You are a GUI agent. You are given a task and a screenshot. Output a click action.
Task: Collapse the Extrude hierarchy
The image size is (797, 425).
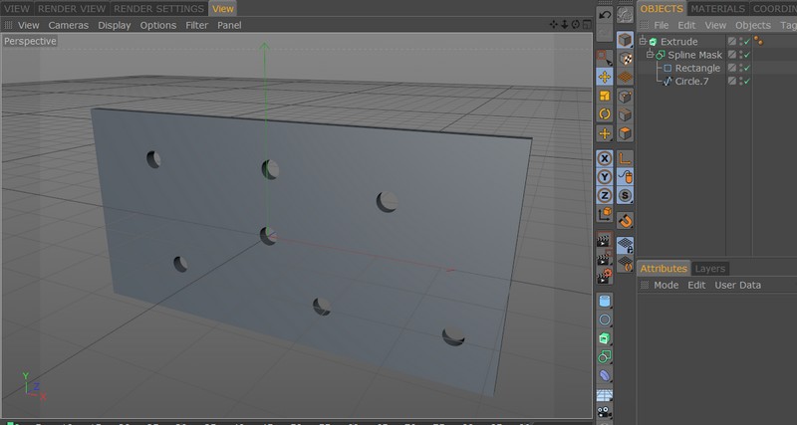643,41
